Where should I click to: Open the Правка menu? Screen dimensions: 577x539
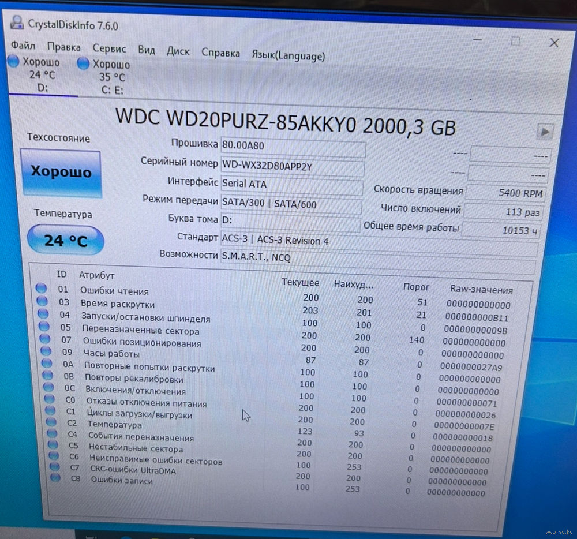63,47
